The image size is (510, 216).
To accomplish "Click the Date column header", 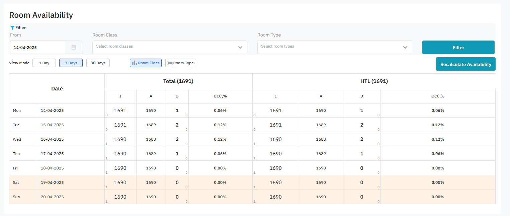I will (x=57, y=89).
